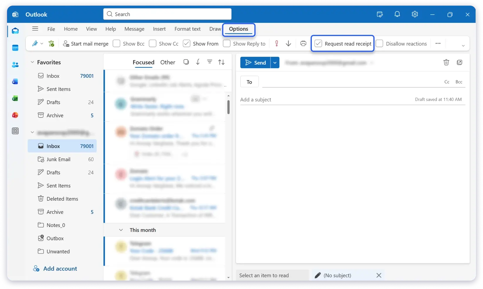This screenshot has height=289, width=483.
Task: Open the filter icon in message list
Action: click(x=210, y=62)
